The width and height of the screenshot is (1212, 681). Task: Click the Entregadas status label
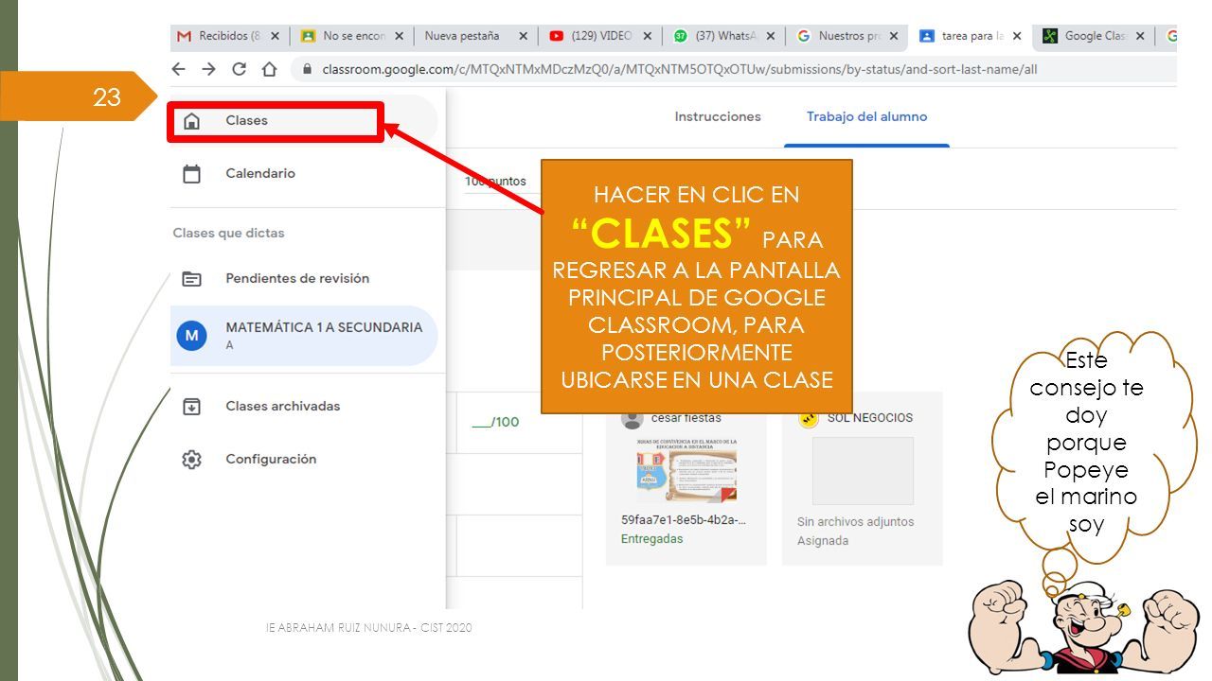click(x=651, y=539)
